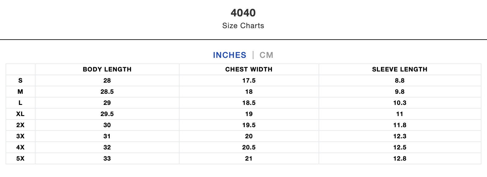The image size is (487, 177).
Task: Click the BODY LENGTH column header
Action: point(107,69)
